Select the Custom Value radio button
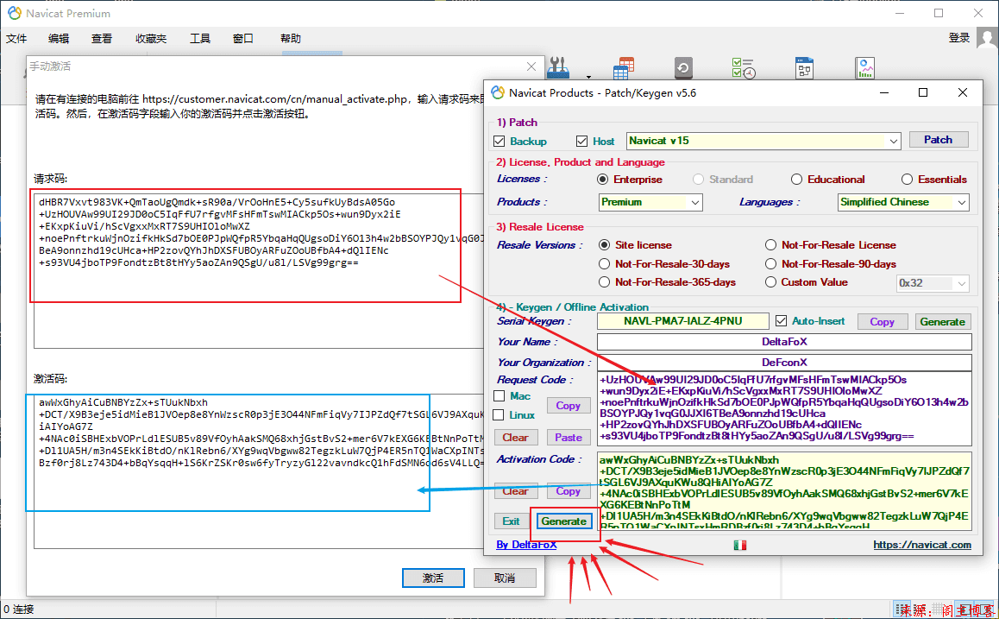 (x=771, y=281)
